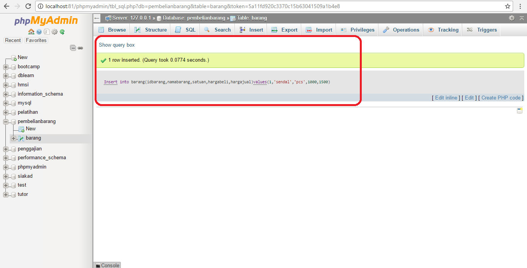Viewport: 527px width, 268px height.
Task: Expand the pembelianbarang database tree
Action: 5,121
